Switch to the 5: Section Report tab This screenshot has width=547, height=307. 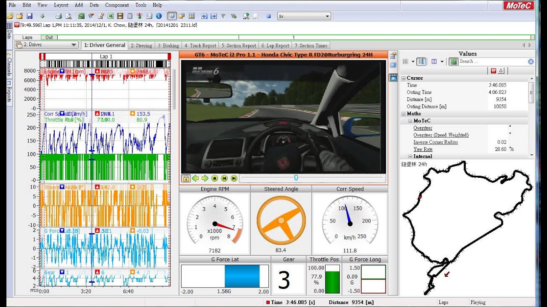(238, 46)
